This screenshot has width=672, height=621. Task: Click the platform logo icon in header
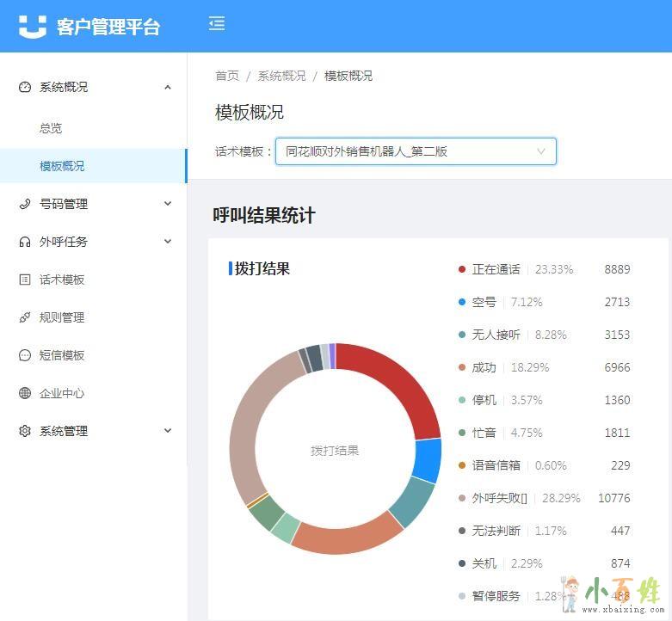pyautogui.click(x=33, y=27)
